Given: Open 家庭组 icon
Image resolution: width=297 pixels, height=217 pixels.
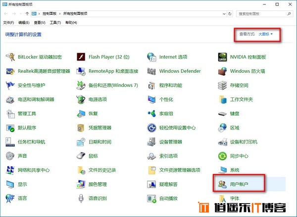Looking at the screenshot, I should (x=151, y=114).
